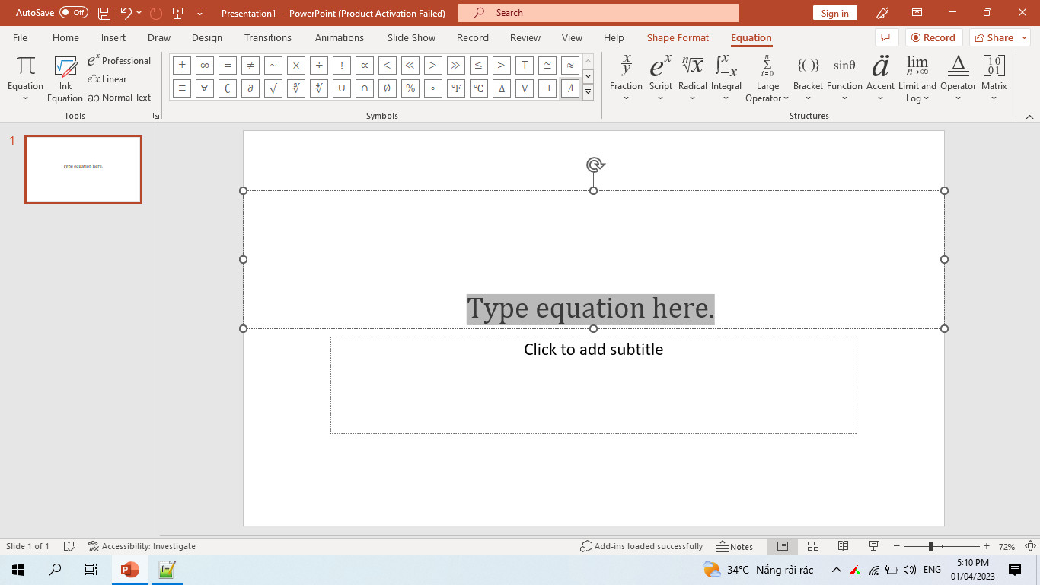Insert the not-equal symbol
Viewport: 1040px width, 585px height.
pyautogui.click(x=250, y=66)
